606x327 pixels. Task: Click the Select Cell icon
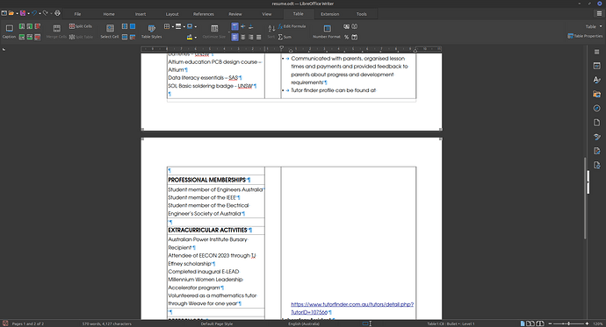coord(110,32)
